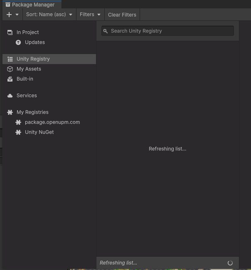Click the Unity Registry grid icon
The width and height of the screenshot is (251, 270).
(10, 59)
